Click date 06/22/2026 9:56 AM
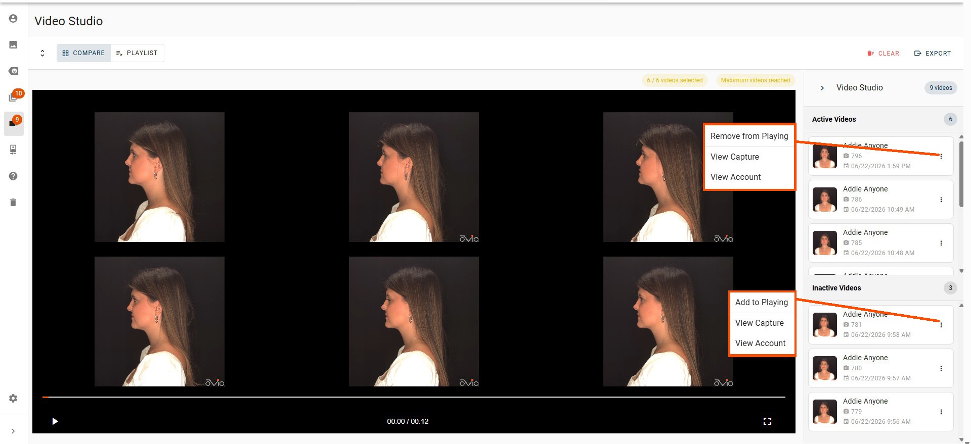This screenshot has width=971, height=444. point(880,422)
